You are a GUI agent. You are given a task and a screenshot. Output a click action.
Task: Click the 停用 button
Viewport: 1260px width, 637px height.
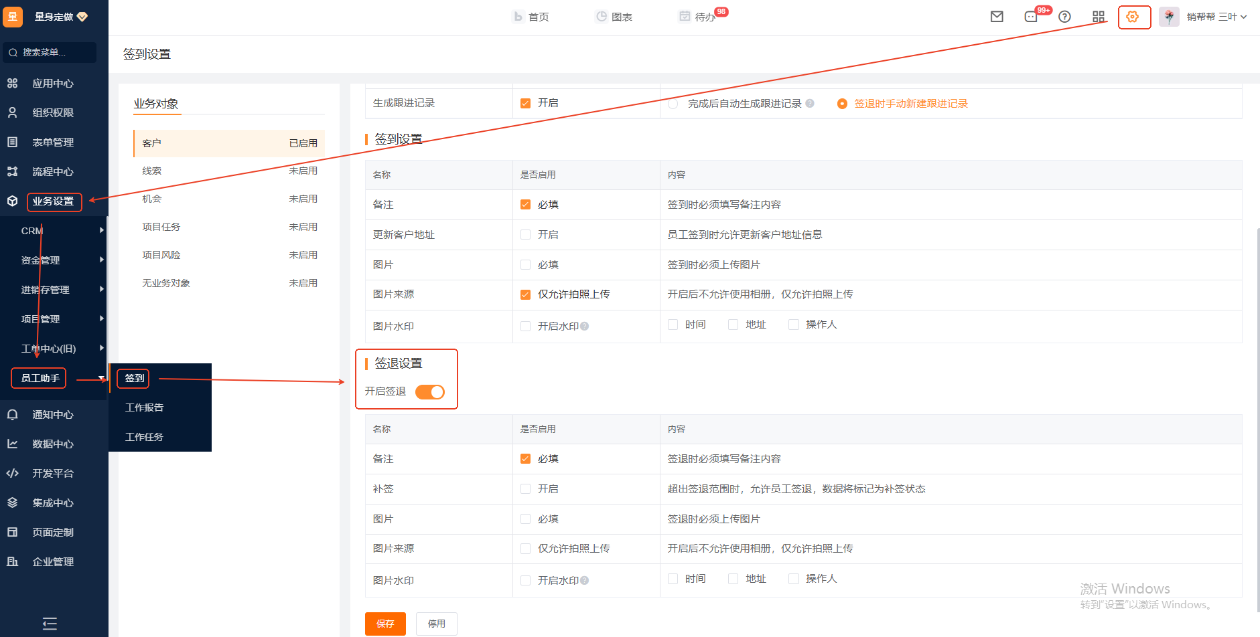(437, 624)
